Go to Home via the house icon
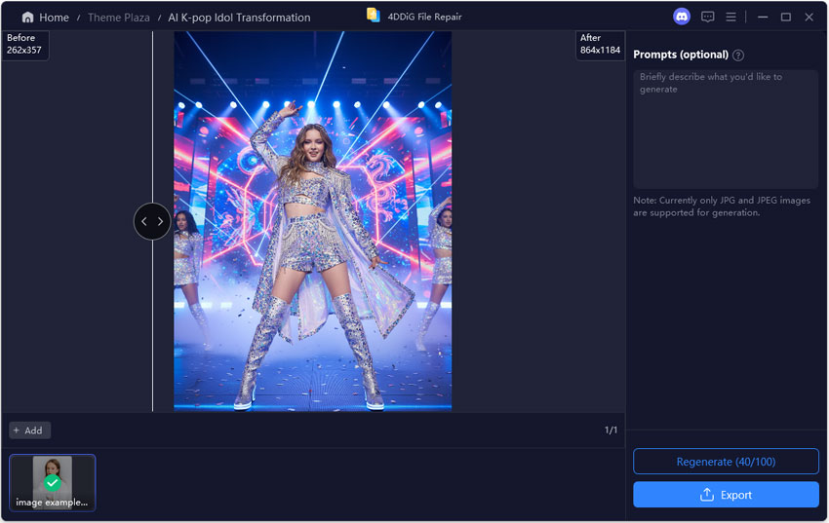 click(x=27, y=18)
